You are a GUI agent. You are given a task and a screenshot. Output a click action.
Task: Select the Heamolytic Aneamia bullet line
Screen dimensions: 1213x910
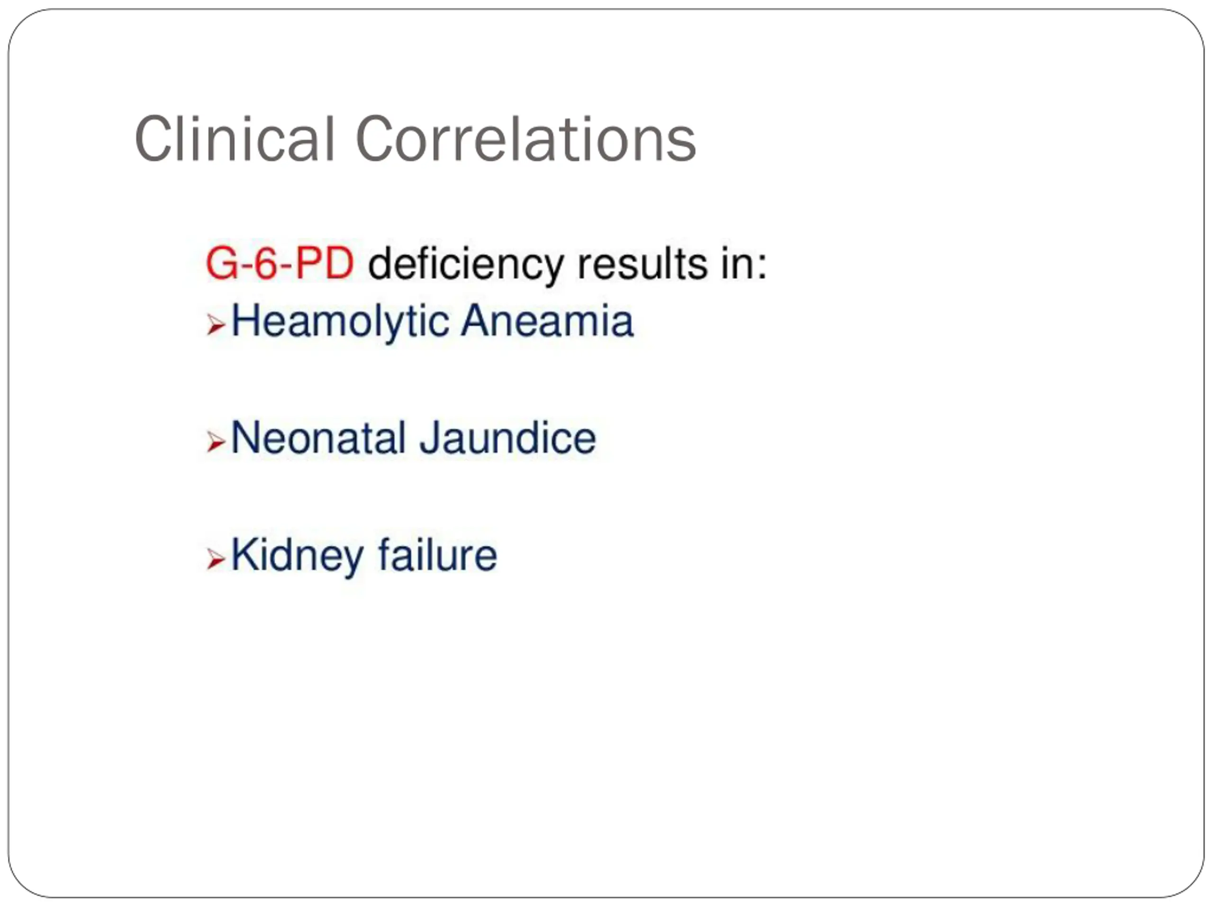[420, 322]
